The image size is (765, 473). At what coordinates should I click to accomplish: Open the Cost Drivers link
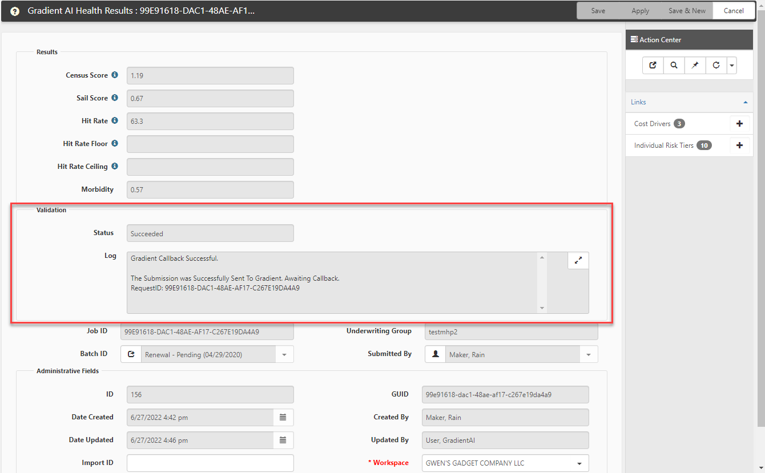pos(652,124)
